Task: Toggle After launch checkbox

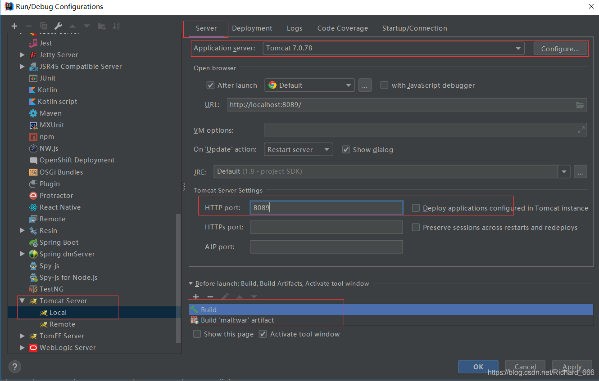Action: [x=210, y=85]
